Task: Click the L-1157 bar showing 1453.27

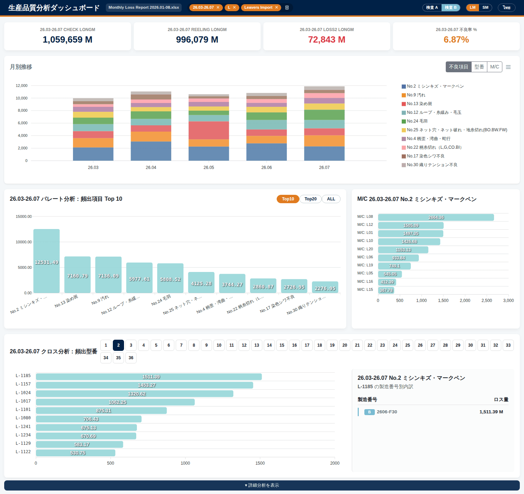Action: click(x=145, y=385)
